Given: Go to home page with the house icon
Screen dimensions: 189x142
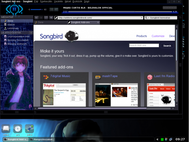Looking at the screenshot, I should point(51,18).
